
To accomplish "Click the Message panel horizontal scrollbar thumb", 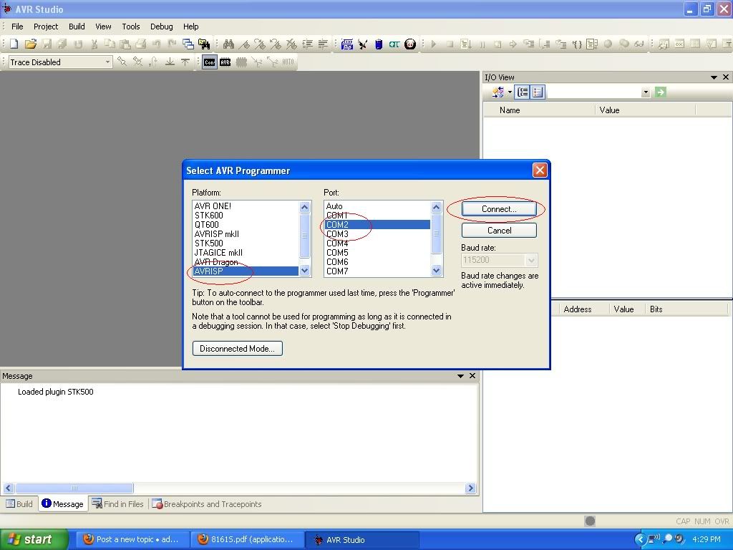I will click(x=74, y=488).
